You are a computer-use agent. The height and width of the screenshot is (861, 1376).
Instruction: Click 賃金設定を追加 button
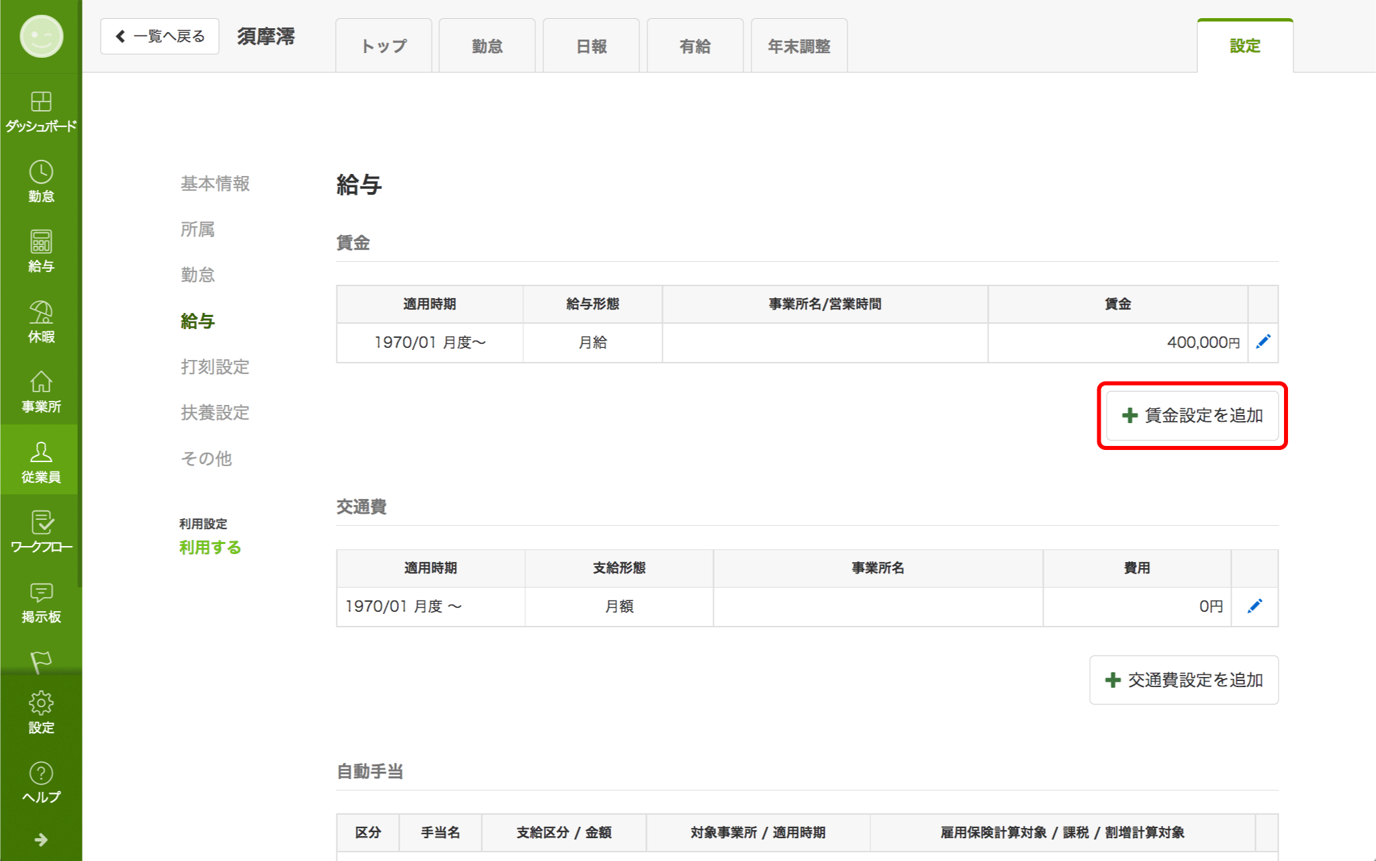1191,416
